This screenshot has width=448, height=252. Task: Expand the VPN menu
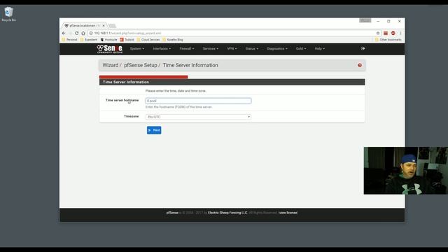232,48
